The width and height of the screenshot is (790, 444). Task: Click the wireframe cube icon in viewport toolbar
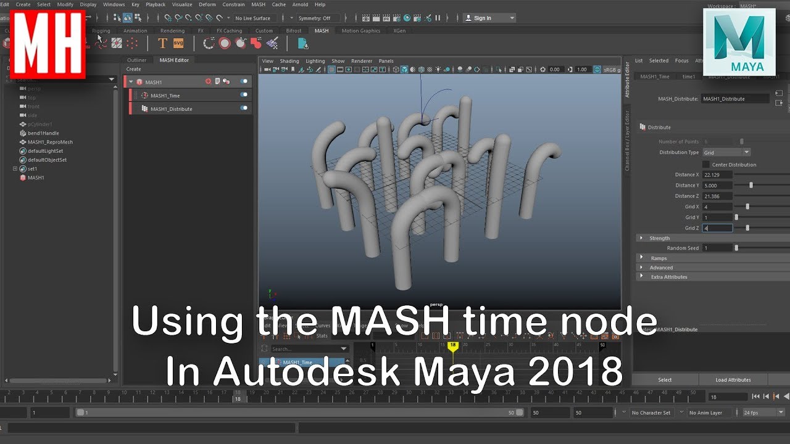point(396,70)
